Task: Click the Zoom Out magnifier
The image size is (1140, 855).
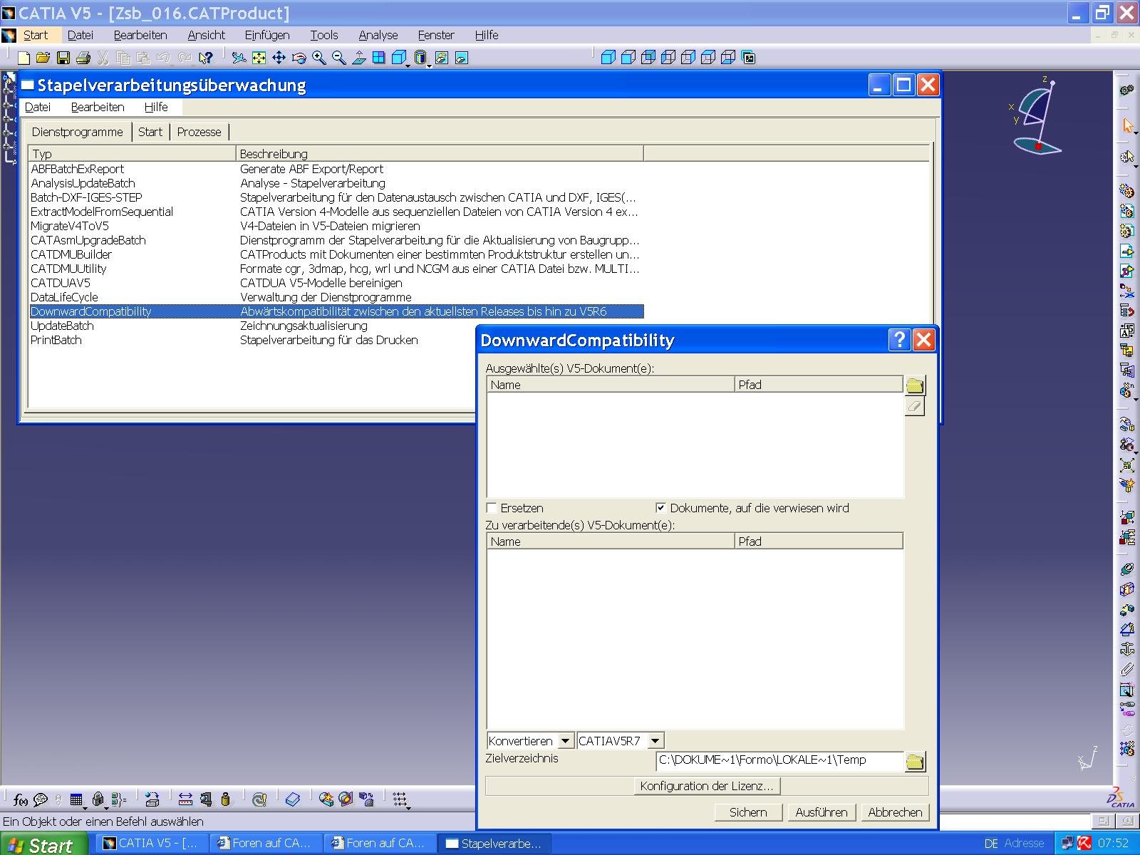Action: (x=338, y=58)
